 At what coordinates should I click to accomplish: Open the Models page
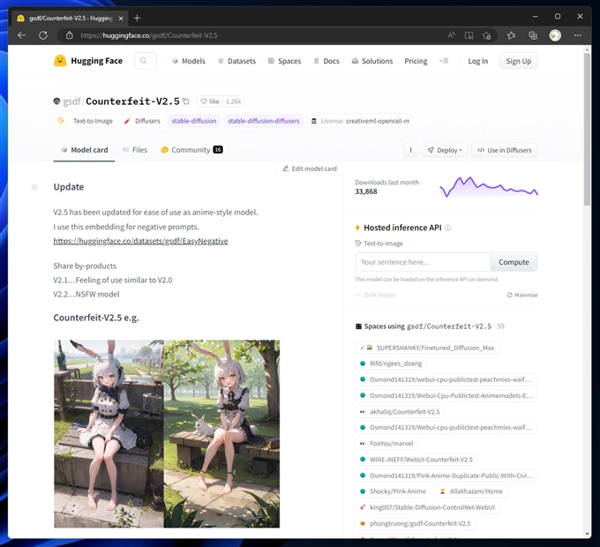click(x=189, y=61)
